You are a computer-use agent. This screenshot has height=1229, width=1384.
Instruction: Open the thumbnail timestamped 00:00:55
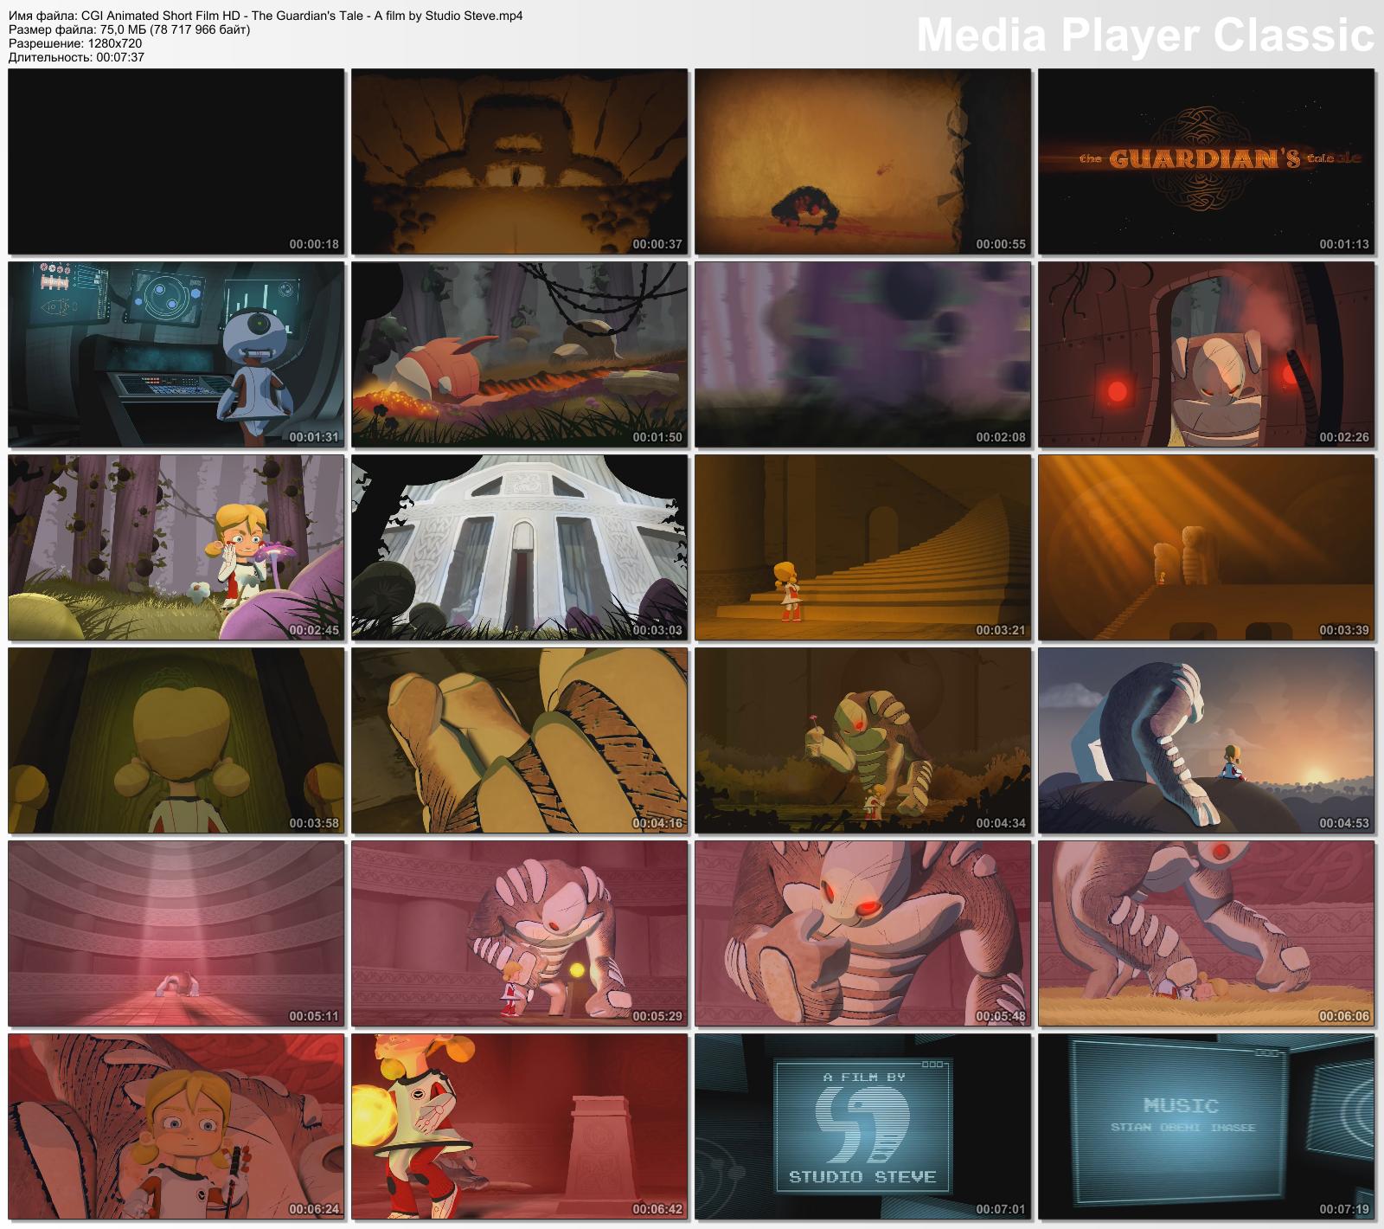point(862,162)
